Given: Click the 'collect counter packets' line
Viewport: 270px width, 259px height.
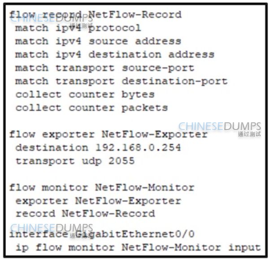Looking at the screenshot, I should coord(91,108).
